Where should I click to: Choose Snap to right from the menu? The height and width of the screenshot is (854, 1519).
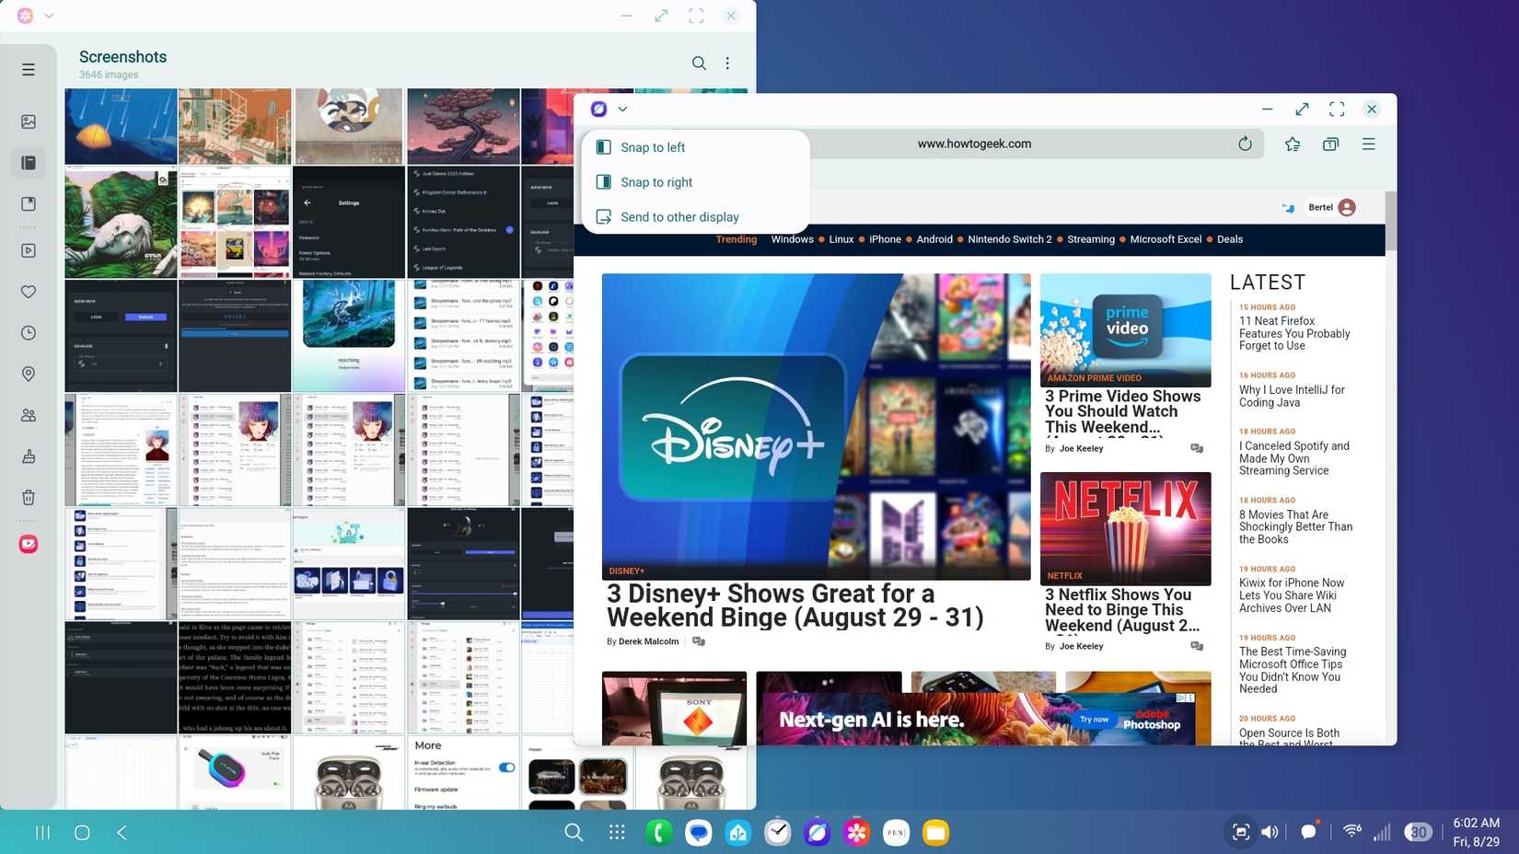pyautogui.click(x=656, y=181)
